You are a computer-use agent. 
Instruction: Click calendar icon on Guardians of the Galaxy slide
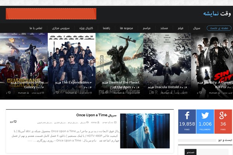pos(43,93)
